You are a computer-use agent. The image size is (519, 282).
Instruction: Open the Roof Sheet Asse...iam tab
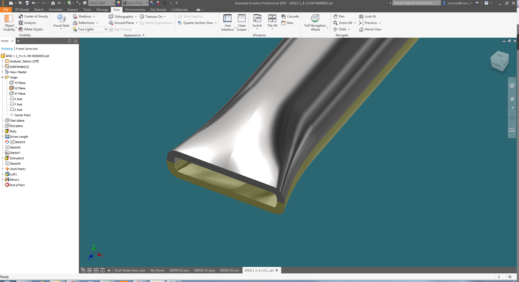[x=130, y=270]
